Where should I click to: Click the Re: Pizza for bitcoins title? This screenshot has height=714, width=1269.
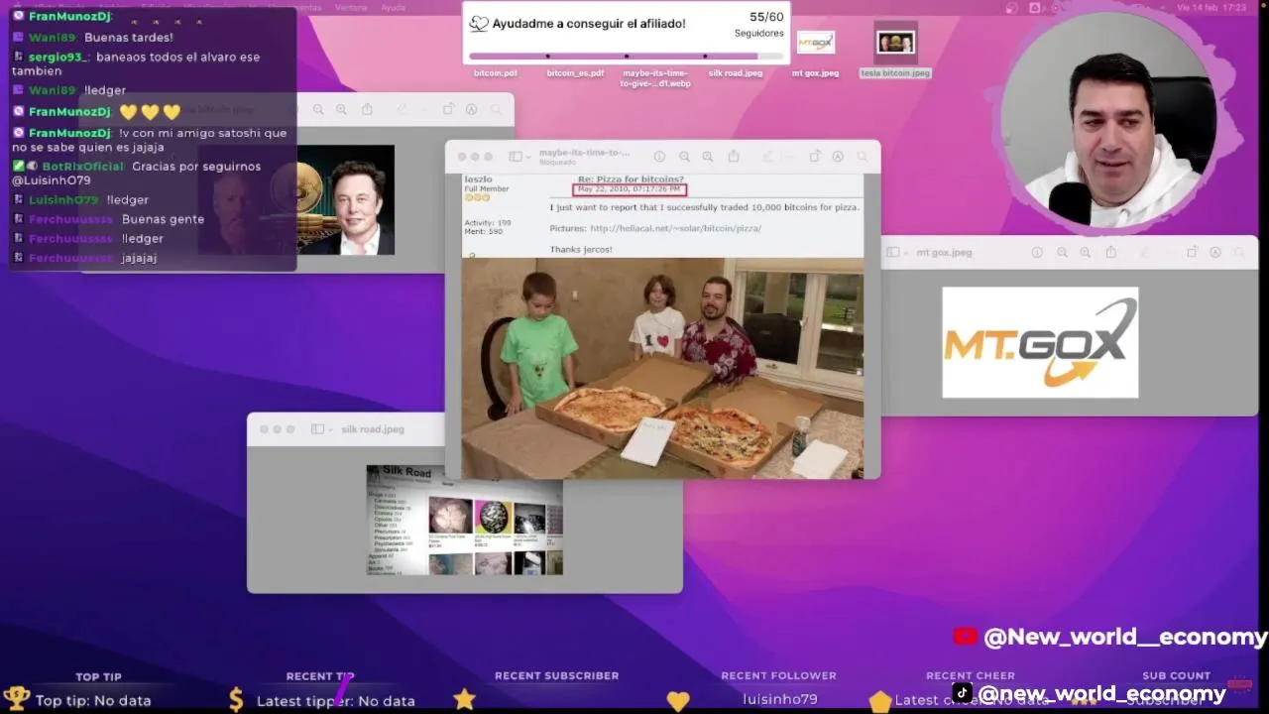(x=631, y=179)
